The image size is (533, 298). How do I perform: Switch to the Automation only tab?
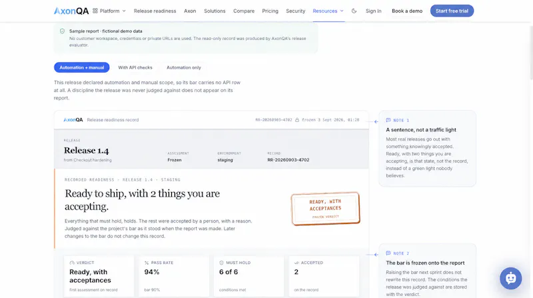(x=184, y=67)
